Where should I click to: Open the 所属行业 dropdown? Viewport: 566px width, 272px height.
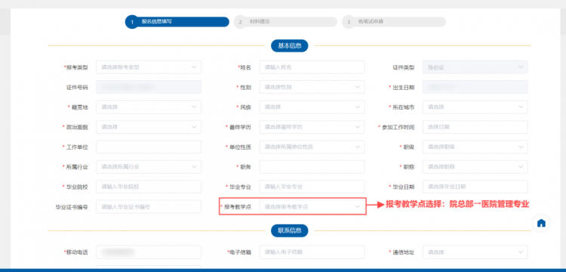(149, 167)
